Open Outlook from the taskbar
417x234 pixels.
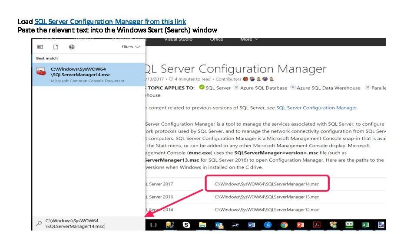click(219, 225)
